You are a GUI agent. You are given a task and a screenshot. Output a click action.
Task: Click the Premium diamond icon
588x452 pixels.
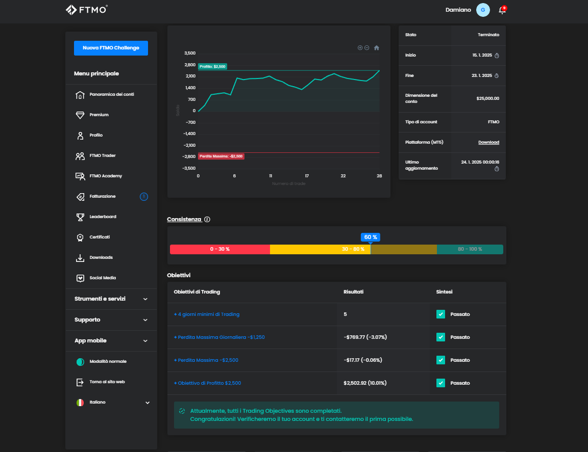[80, 115]
